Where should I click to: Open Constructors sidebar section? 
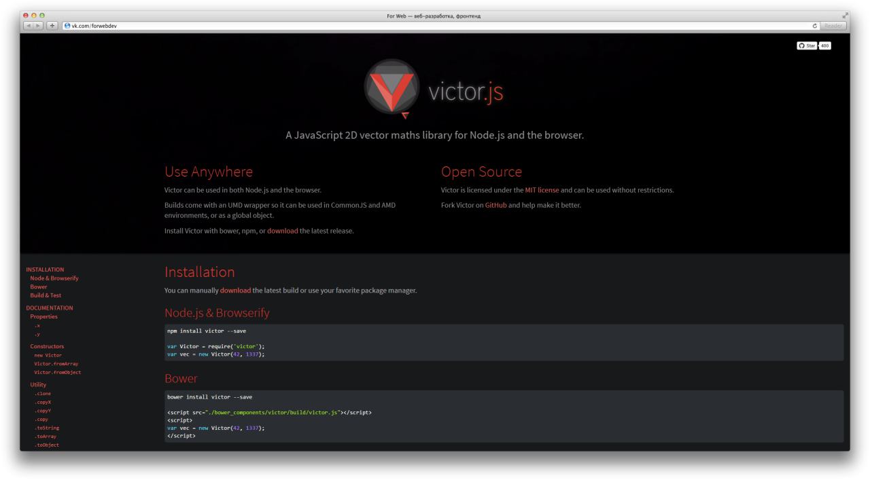47,346
